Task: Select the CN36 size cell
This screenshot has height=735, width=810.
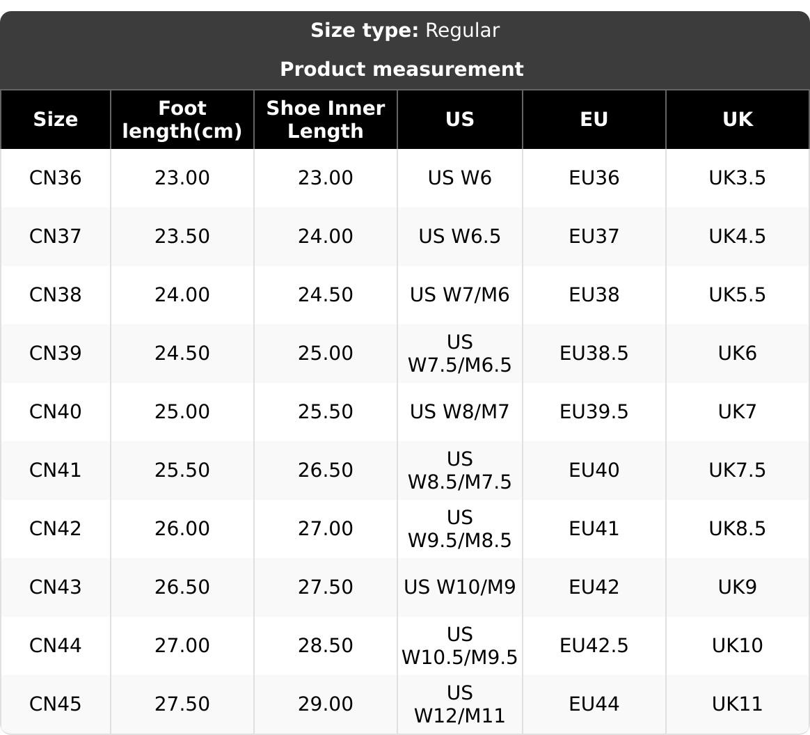Action: tap(56, 178)
